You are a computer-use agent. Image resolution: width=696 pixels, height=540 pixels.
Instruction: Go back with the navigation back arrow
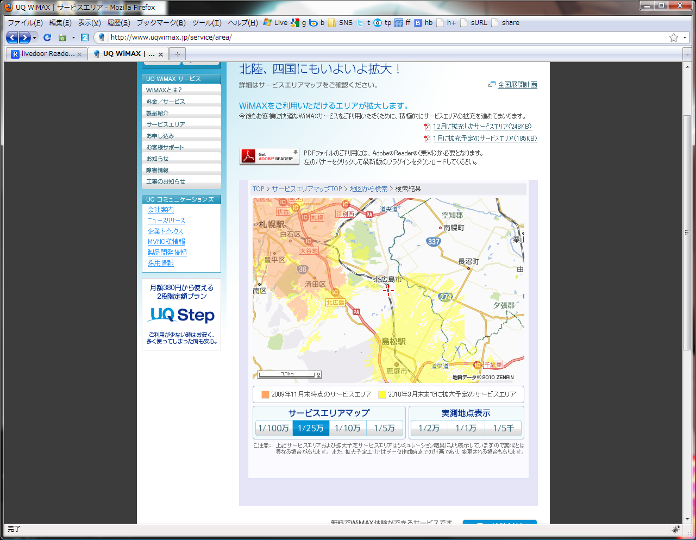click(12, 37)
